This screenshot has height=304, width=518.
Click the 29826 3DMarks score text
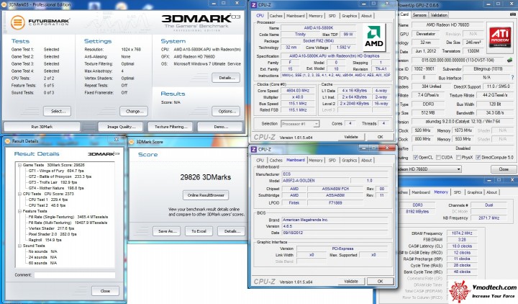[x=205, y=177]
